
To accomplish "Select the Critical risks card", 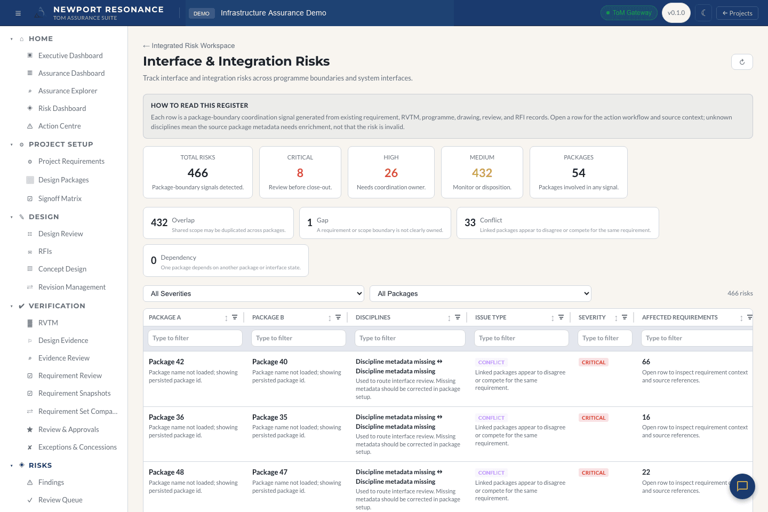I will [x=300, y=172].
